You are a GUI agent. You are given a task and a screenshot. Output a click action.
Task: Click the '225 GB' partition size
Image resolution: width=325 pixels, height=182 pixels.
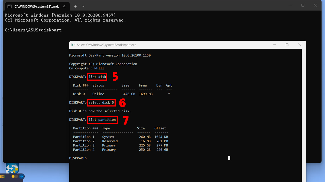pyautogui.click(x=145, y=145)
